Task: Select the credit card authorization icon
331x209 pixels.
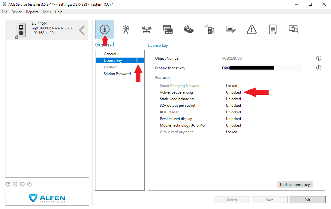Action: click(168, 29)
